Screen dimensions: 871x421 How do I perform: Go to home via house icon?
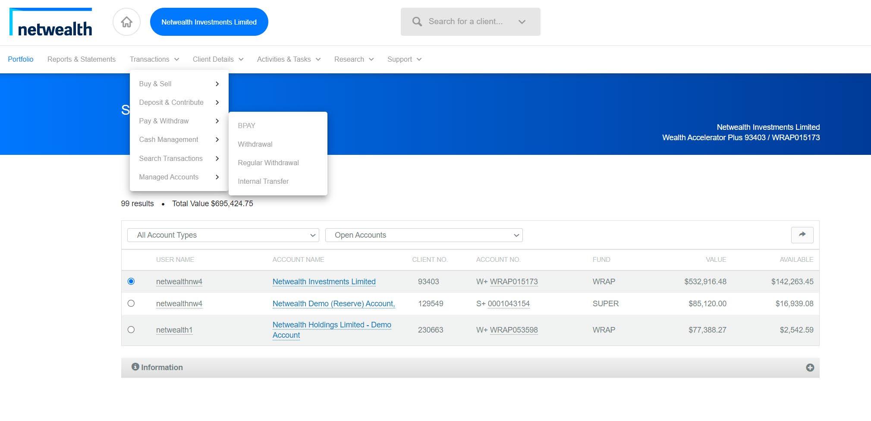tap(126, 22)
